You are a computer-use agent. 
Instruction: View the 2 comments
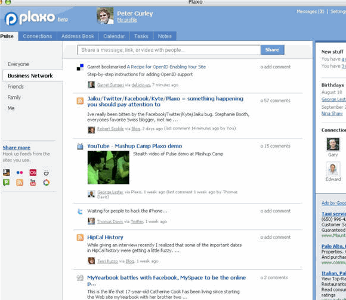pyautogui.click(x=274, y=277)
